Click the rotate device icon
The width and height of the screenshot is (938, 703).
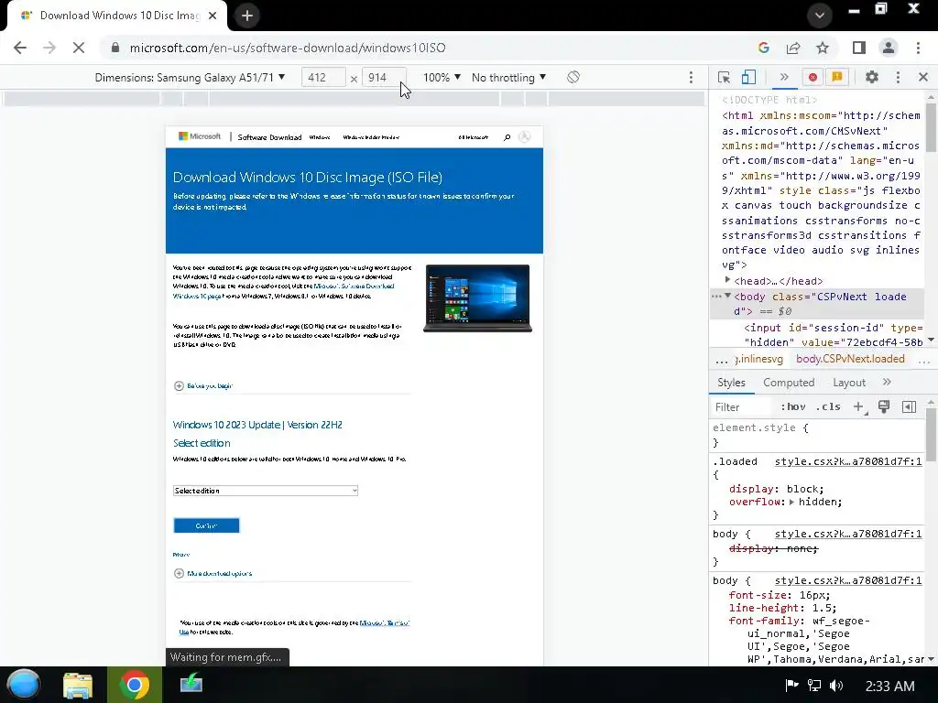pos(573,77)
